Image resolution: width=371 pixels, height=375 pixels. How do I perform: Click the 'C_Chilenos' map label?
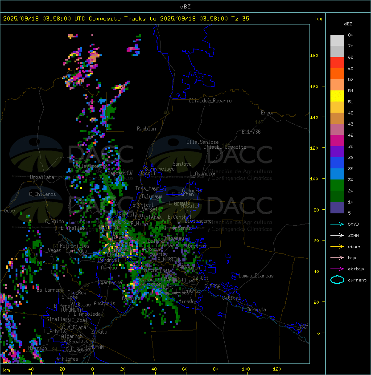coord(42,194)
